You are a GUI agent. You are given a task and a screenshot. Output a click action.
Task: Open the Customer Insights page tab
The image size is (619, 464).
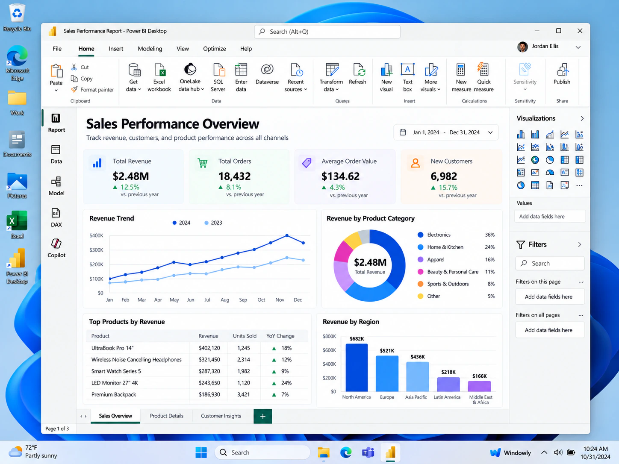(x=221, y=416)
